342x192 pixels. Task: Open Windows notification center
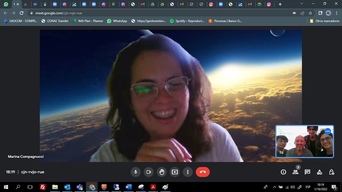[x=334, y=187]
